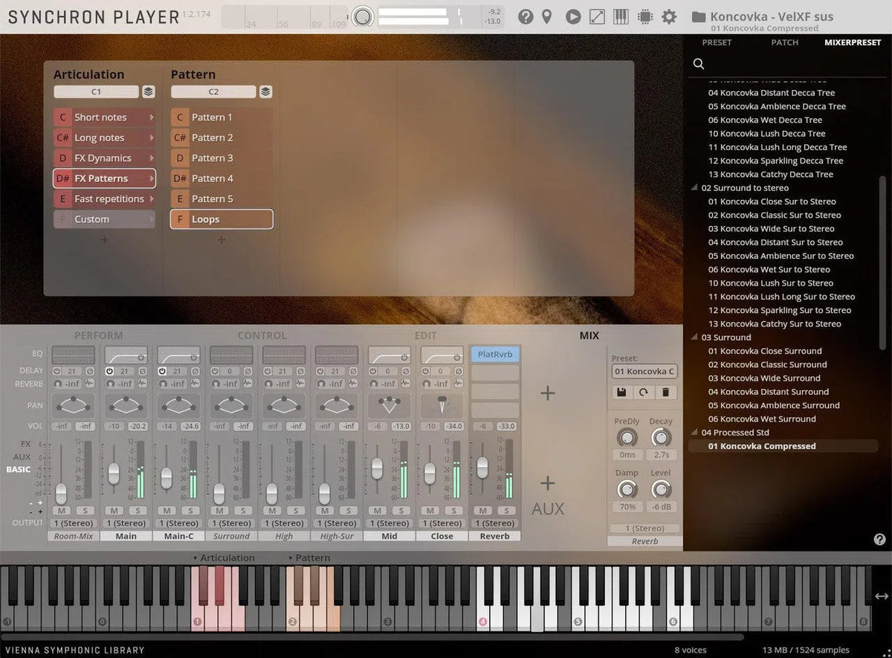Click the resize window arrows icon
This screenshot has height=658, width=892.
[597, 16]
